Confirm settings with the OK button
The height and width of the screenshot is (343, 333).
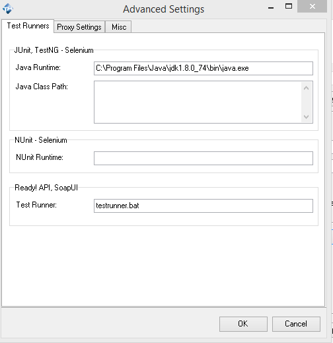(243, 324)
